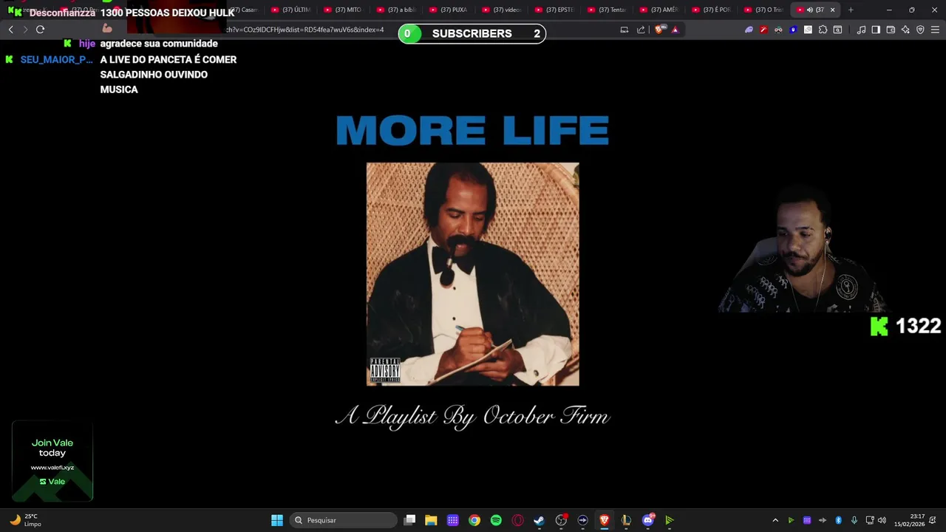This screenshot has height=532, width=946.
Task: Mute the active tab via speaker icon
Action: pos(809,10)
